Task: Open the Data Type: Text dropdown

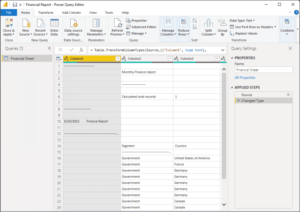Action: pos(242,20)
